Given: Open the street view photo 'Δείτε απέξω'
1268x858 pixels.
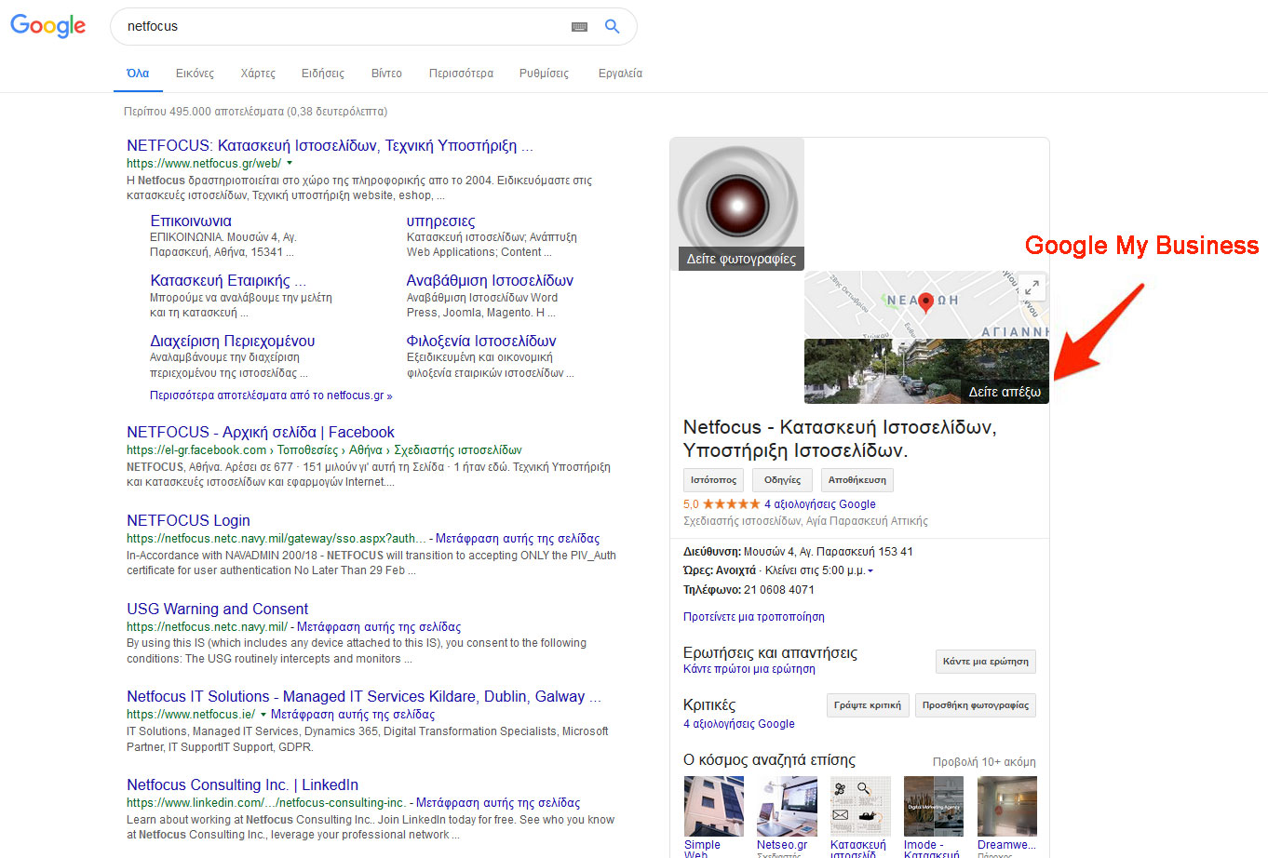Looking at the screenshot, I should tap(926, 370).
